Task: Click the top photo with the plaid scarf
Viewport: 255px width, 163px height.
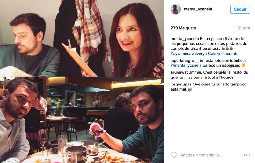Action: point(82,38)
